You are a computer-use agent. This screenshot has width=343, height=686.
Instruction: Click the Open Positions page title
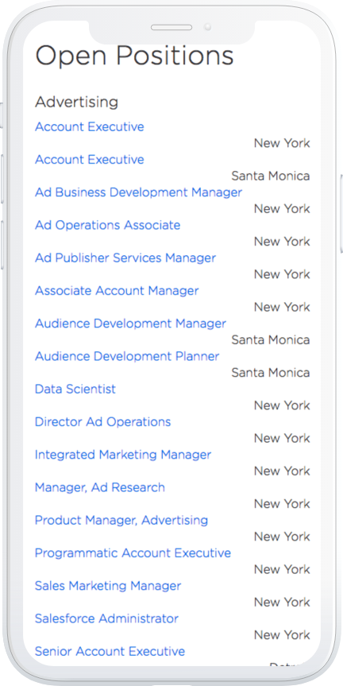tap(134, 57)
